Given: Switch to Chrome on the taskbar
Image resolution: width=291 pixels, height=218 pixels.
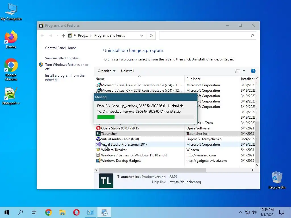Looking at the screenshot, I should 48,212.
